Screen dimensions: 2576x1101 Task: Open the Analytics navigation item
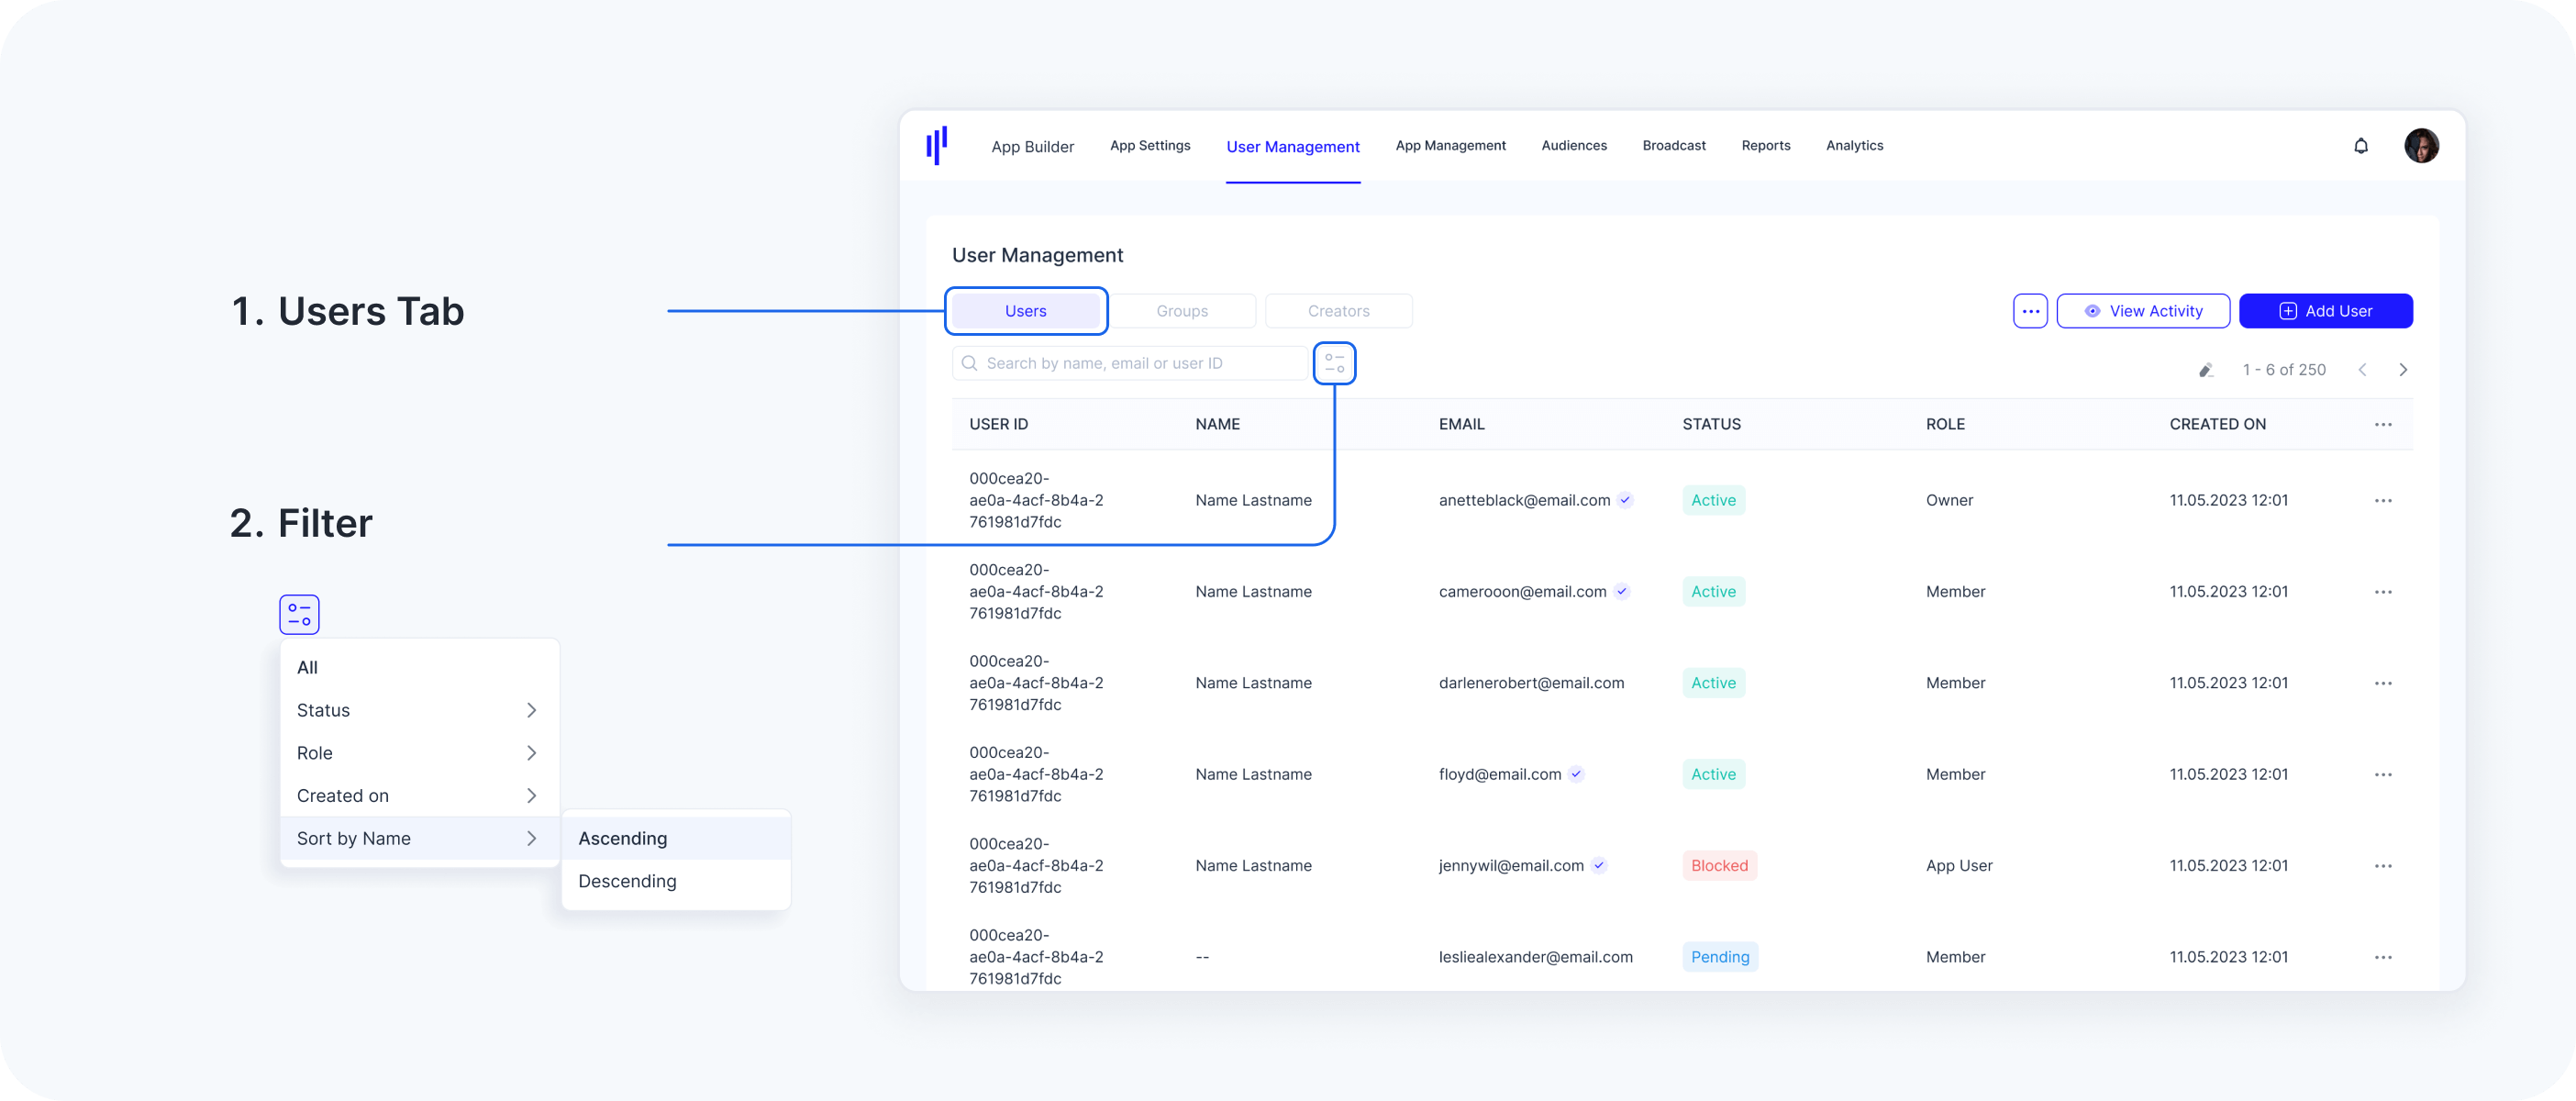1854,146
